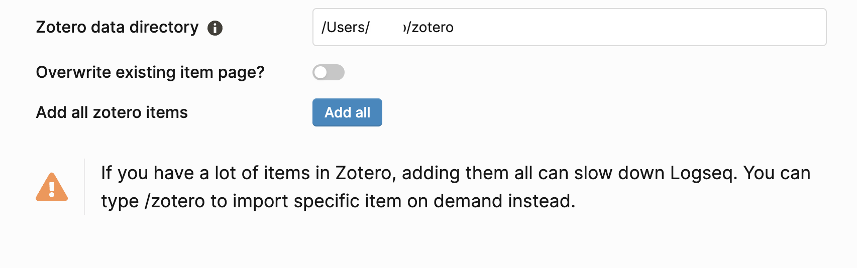
Task: Click the Zotero data directory label
Action: [x=118, y=27]
